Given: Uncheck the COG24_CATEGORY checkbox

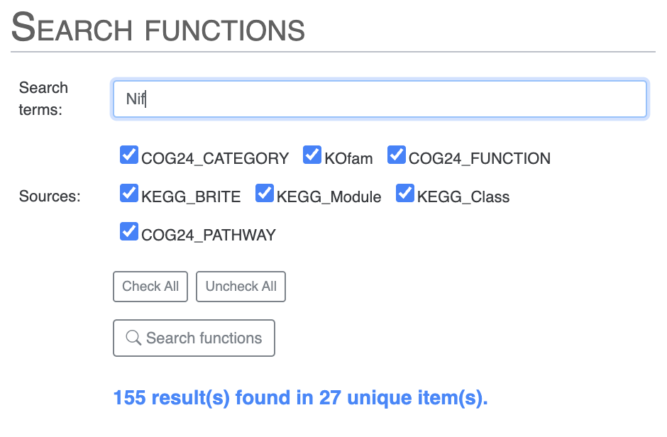Looking at the screenshot, I should (129, 155).
